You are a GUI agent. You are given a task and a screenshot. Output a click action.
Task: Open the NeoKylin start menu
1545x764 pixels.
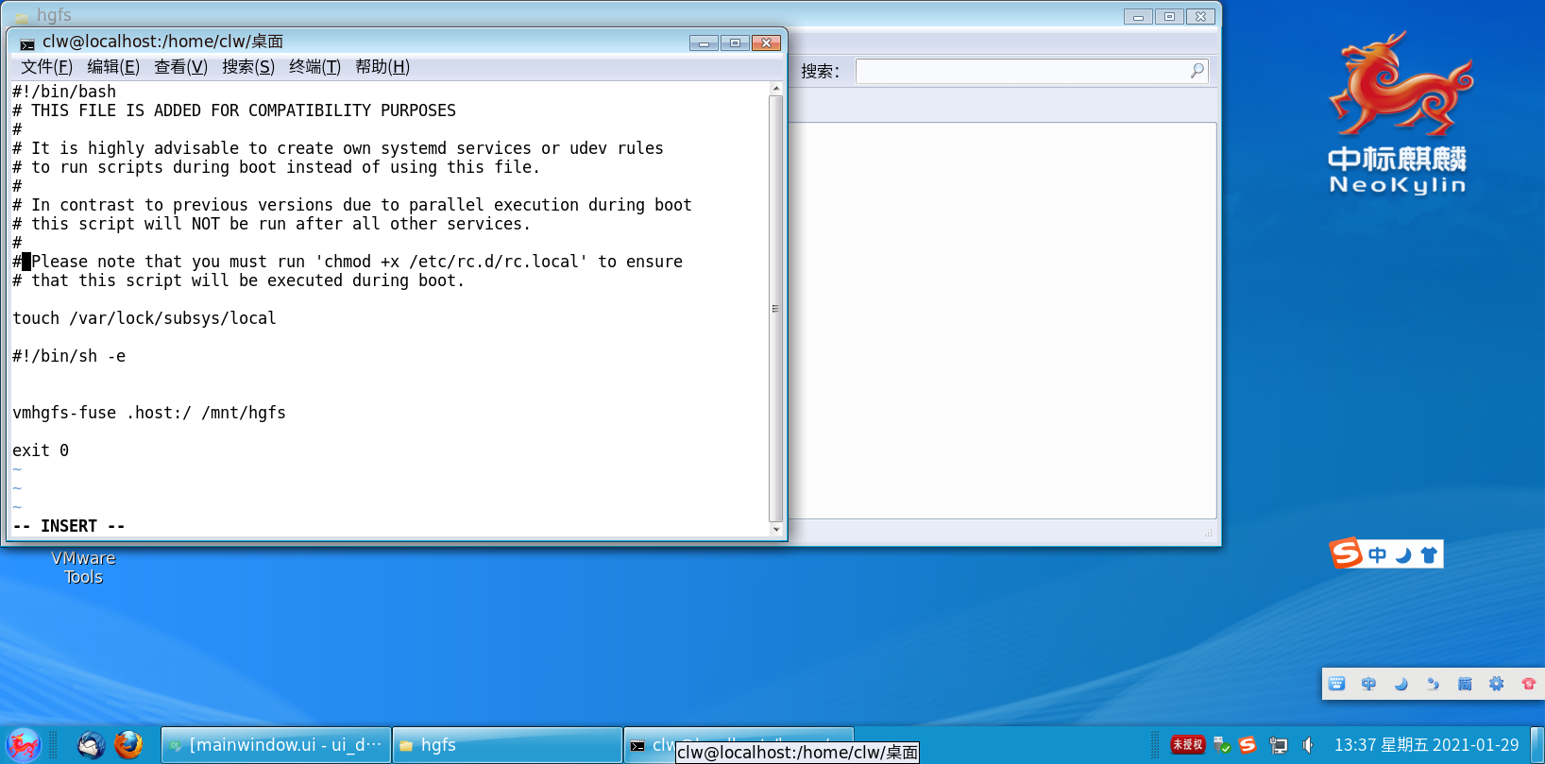click(23, 745)
